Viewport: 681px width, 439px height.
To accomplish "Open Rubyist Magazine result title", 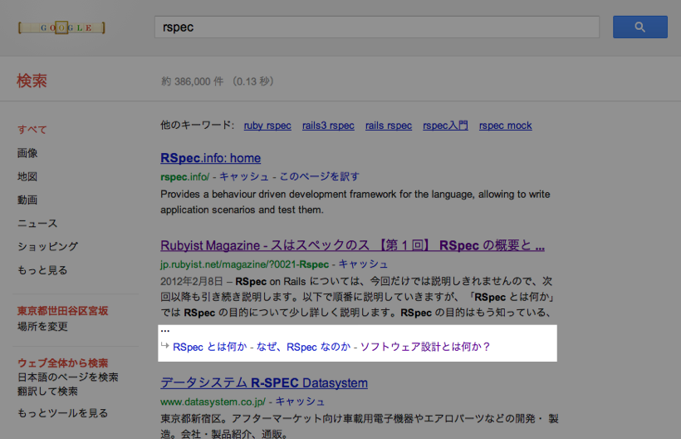I will pyautogui.click(x=352, y=246).
